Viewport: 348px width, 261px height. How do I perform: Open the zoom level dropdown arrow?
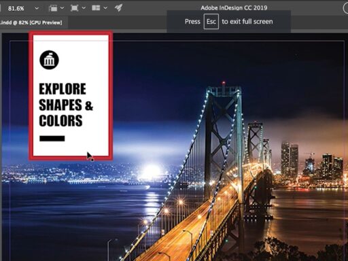click(x=37, y=8)
